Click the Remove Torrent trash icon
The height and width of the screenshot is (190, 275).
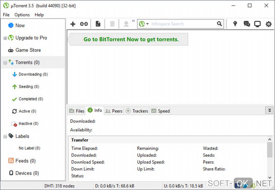pos(112,24)
